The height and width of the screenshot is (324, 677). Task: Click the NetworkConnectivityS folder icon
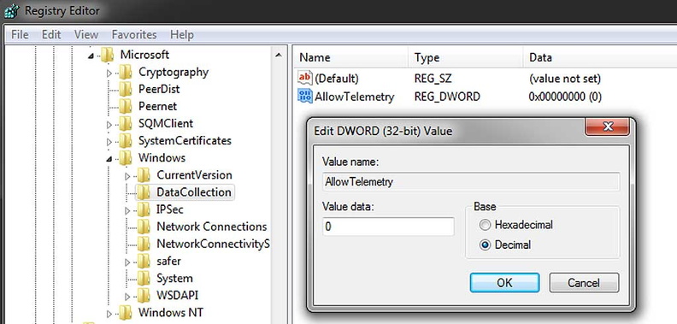pos(144,244)
